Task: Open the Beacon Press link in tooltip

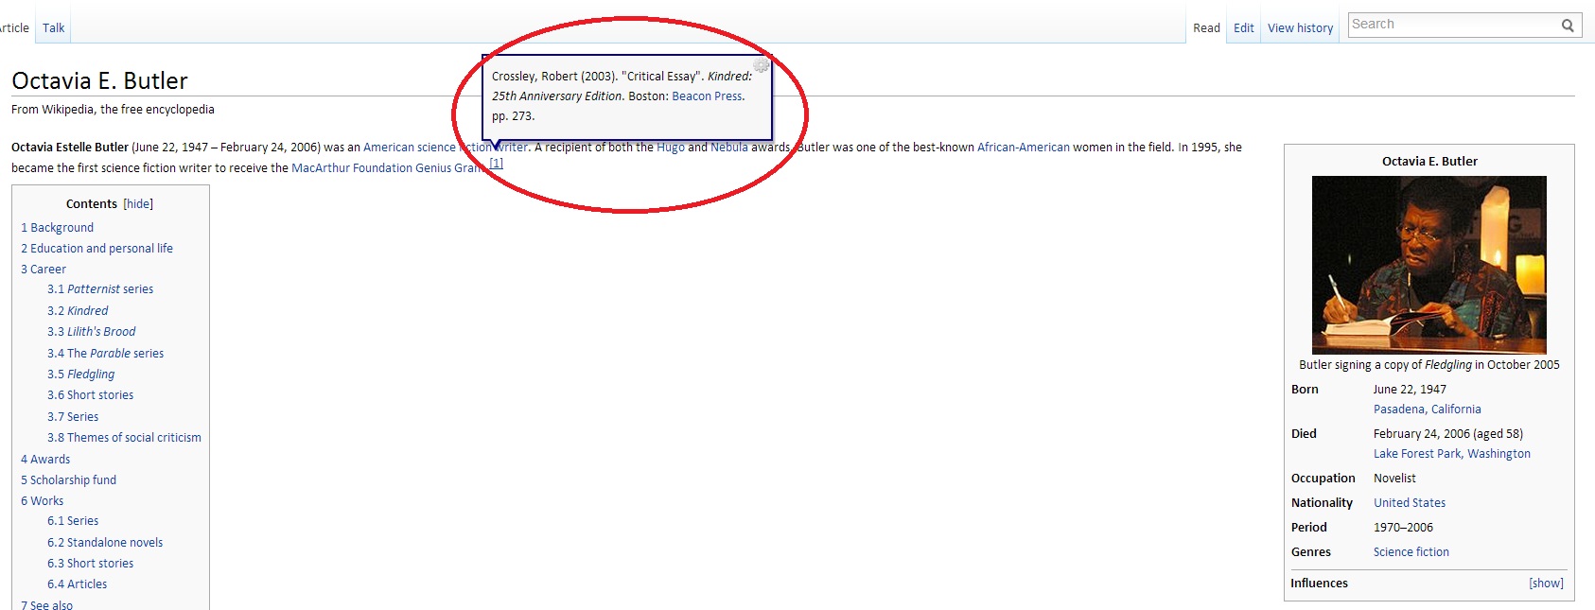Action: pos(707,96)
